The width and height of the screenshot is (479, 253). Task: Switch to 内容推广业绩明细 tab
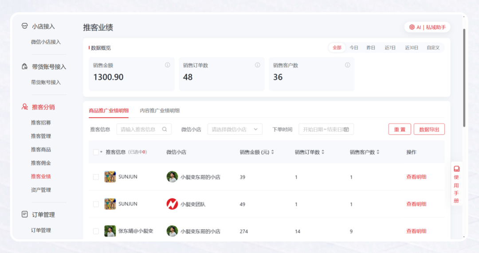(x=160, y=110)
